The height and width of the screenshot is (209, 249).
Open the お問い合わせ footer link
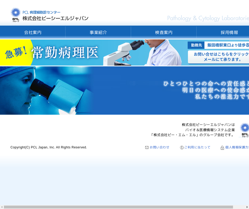coord(159,147)
